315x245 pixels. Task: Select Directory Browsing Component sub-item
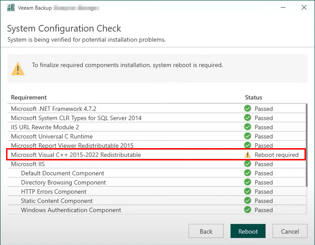pos(157,182)
